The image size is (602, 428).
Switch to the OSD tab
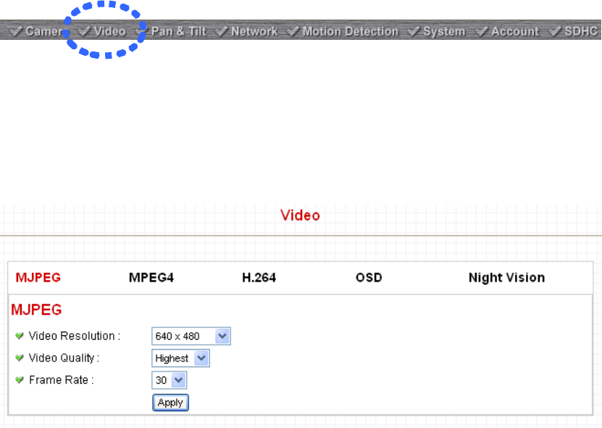[x=369, y=277]
